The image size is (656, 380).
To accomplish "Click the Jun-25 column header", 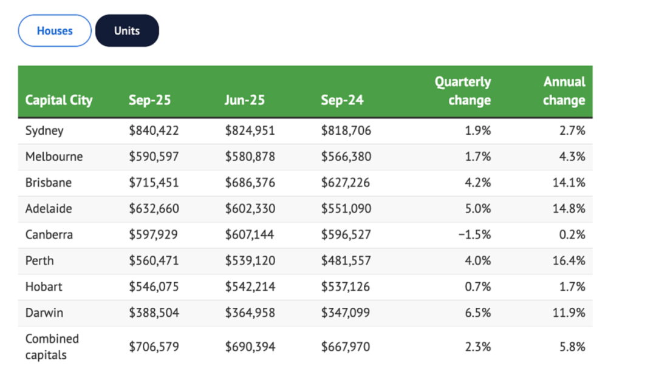I will [x=245, y=100].
